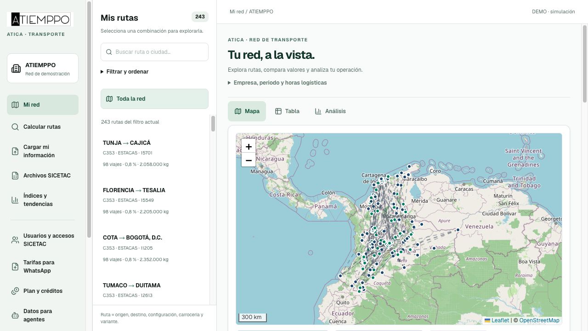The width and height of the screenshot is (588, 331).
Task: Click Mi red in the breadcrumb
Action: coord(237,11)
